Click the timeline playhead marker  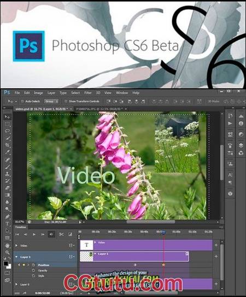[163, 232]
